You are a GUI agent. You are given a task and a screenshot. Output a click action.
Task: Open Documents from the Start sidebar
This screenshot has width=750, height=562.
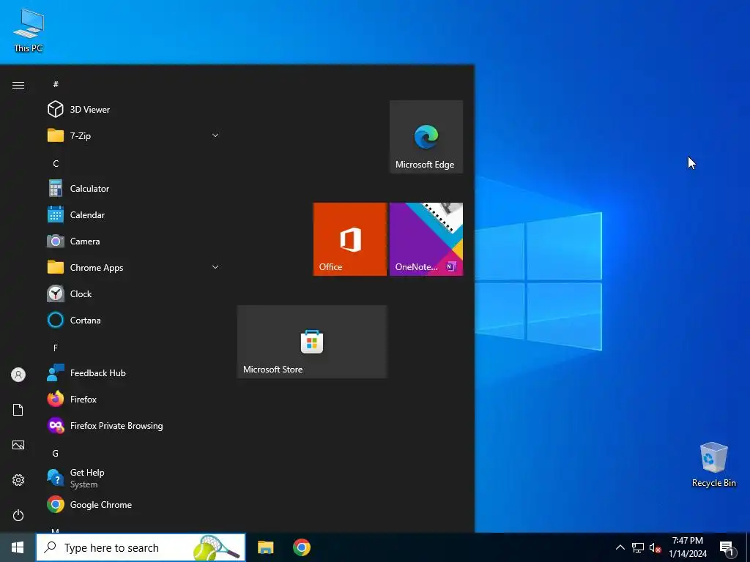(18, 410)
